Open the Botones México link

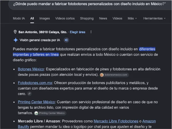coord(31,69)
